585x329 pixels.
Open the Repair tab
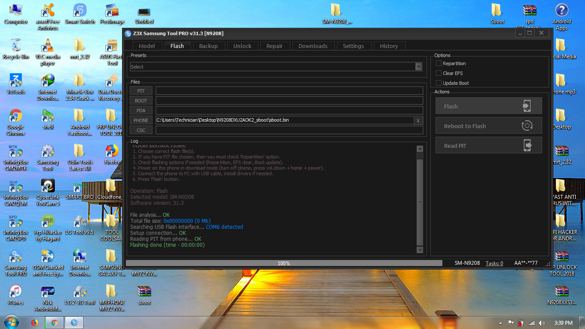275,46
